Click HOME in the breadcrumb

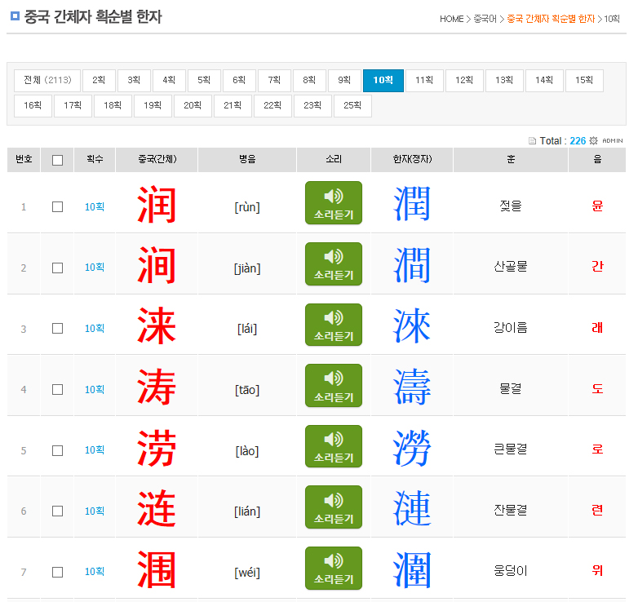coord(451,18)
